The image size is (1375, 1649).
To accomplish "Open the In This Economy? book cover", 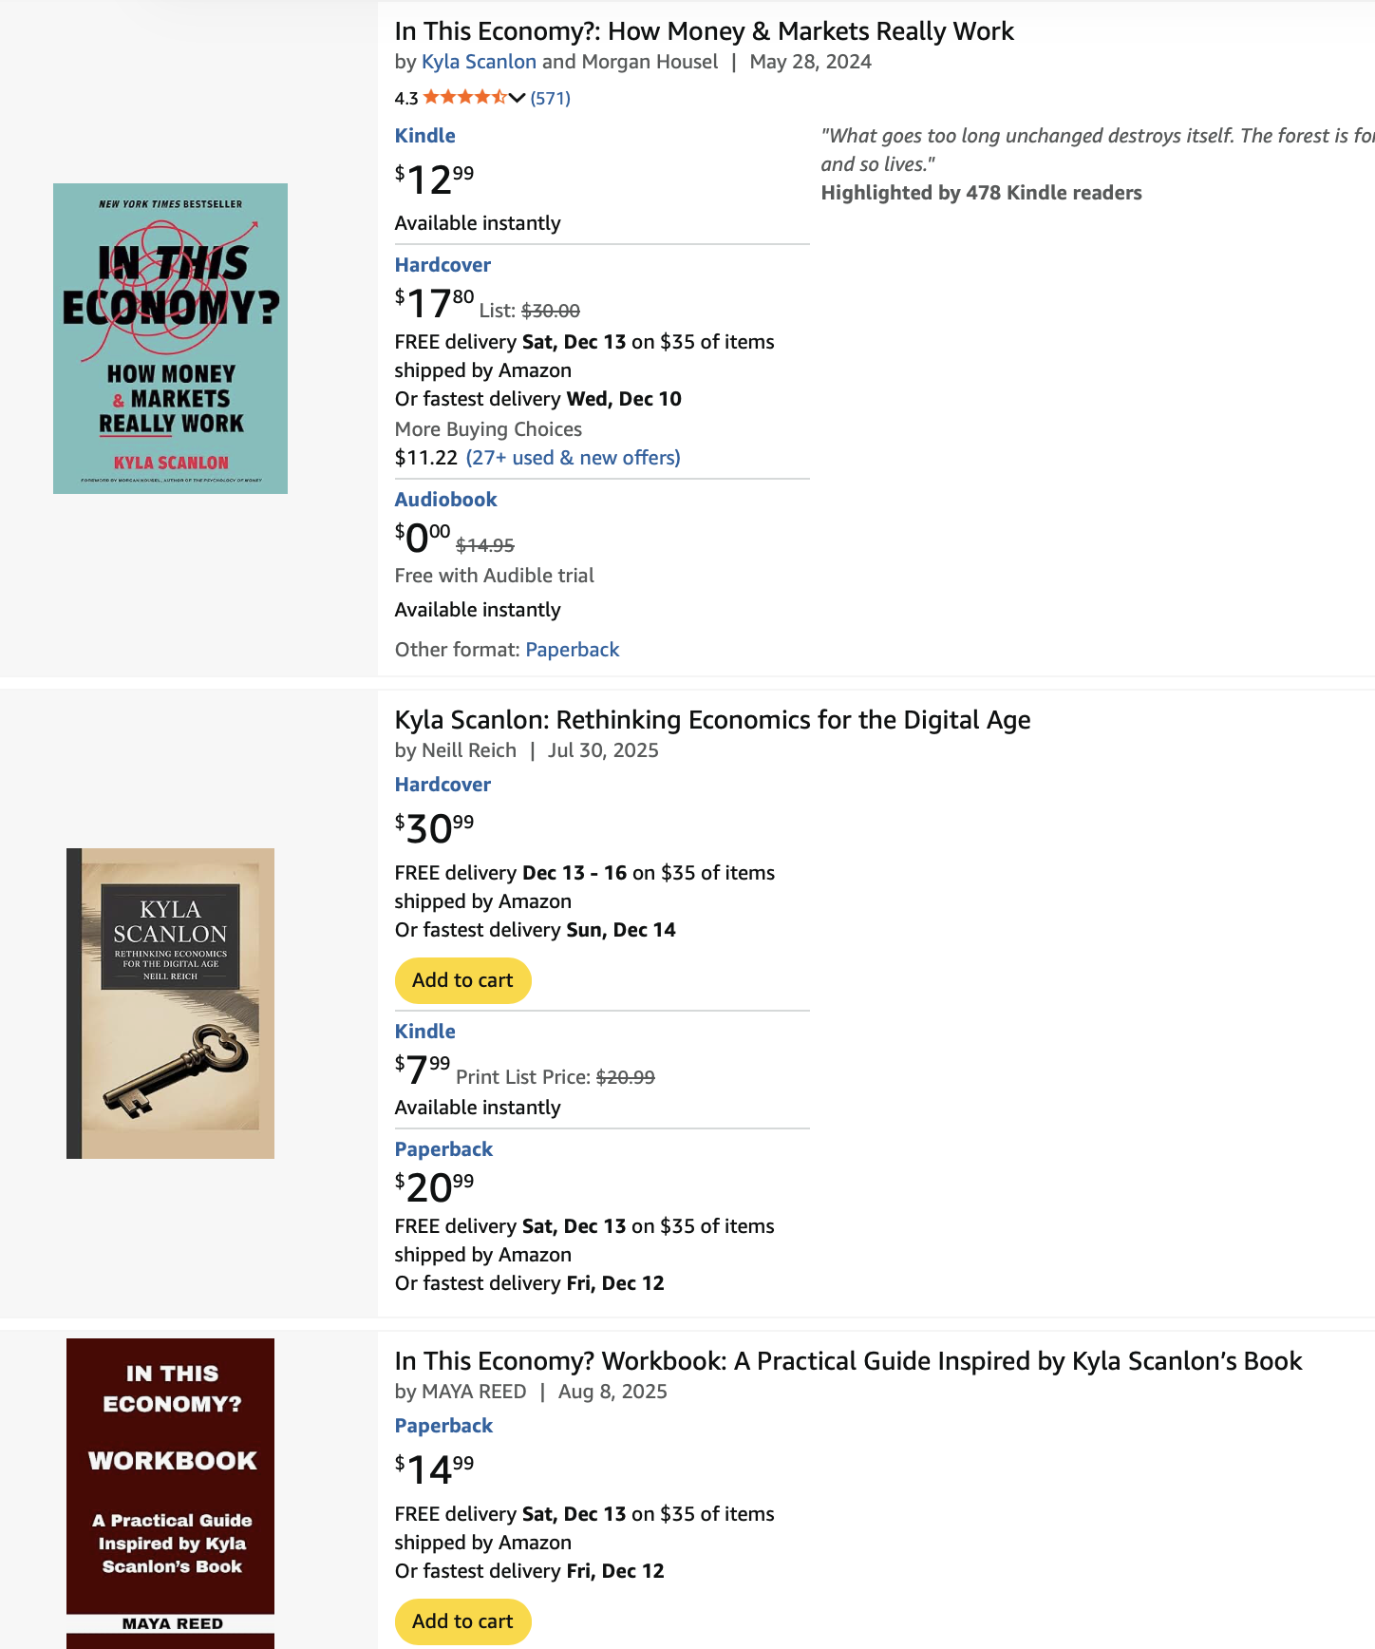I will coord(170,338).
